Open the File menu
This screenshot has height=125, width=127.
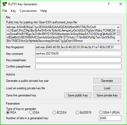point(5,11)
